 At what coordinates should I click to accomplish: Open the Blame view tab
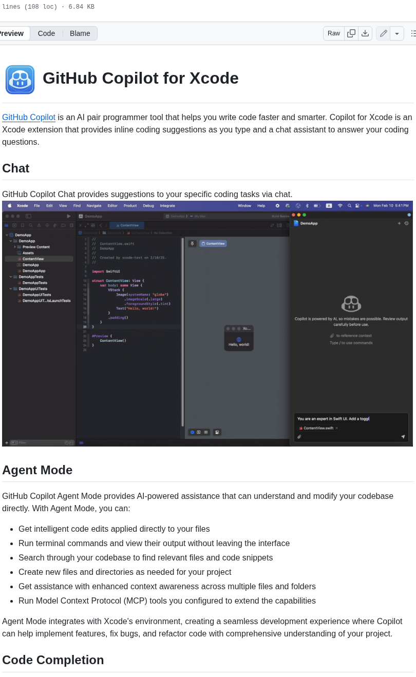click(x=80, y=33)
